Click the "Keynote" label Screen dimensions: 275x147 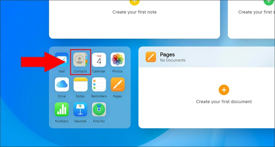coord(80,121)
